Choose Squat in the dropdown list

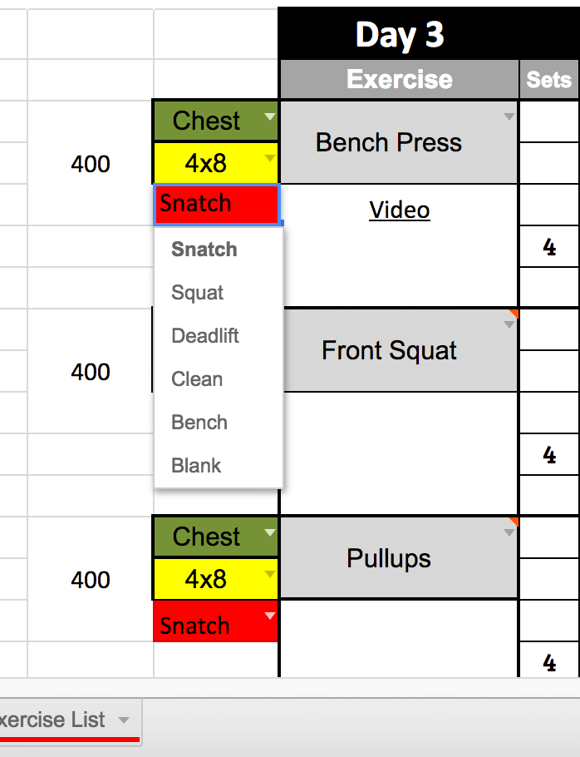click(x=198, y=293)
